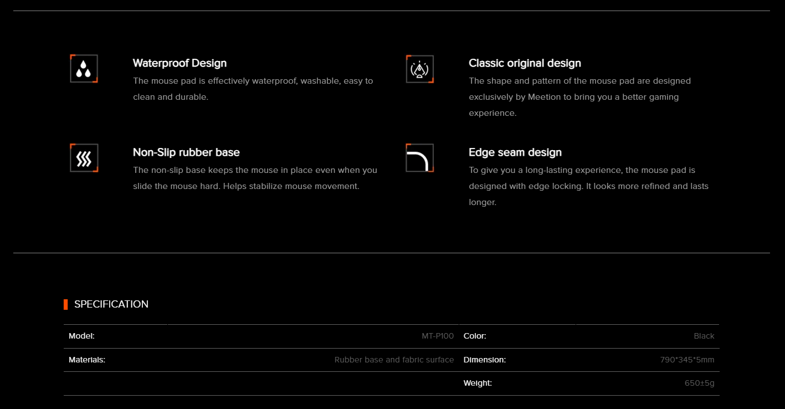Click the Black color value
This screenshot has width=785, height=409.
tap(704, 336)
